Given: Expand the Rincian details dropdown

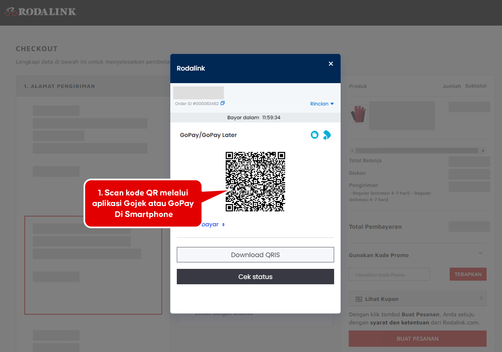Looking at the screenshot, I should (322, 104).
